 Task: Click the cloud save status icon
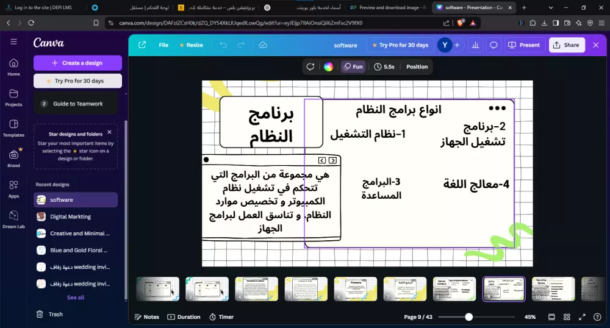pyautogui.click(x=263, y=45)
